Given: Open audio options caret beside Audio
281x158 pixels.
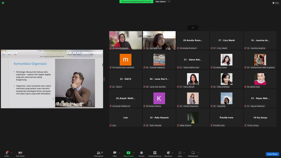Looking at the screenshot, I should (11, 153).
